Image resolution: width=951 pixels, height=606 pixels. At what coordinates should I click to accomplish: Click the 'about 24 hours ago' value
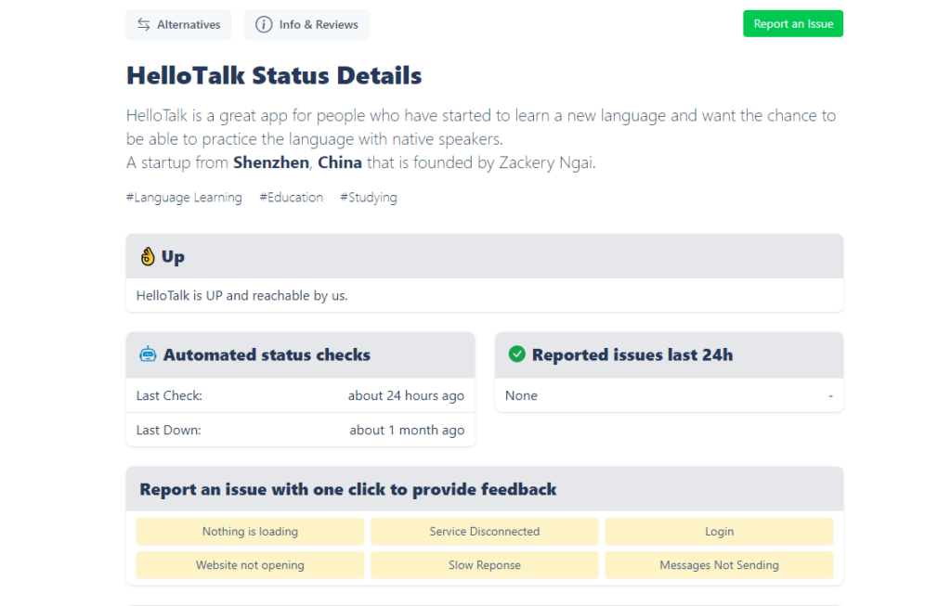(x=406, y=395)
